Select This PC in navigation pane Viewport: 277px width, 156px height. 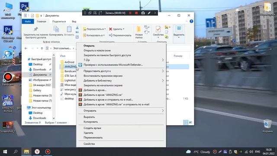click(x=39, y=107)
